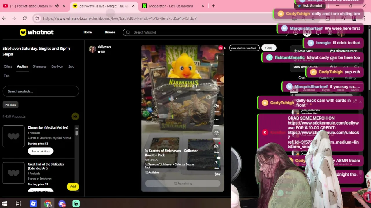Select the Auction tab
This screenshot has width=371, height=208.
(x=22, y=66)
